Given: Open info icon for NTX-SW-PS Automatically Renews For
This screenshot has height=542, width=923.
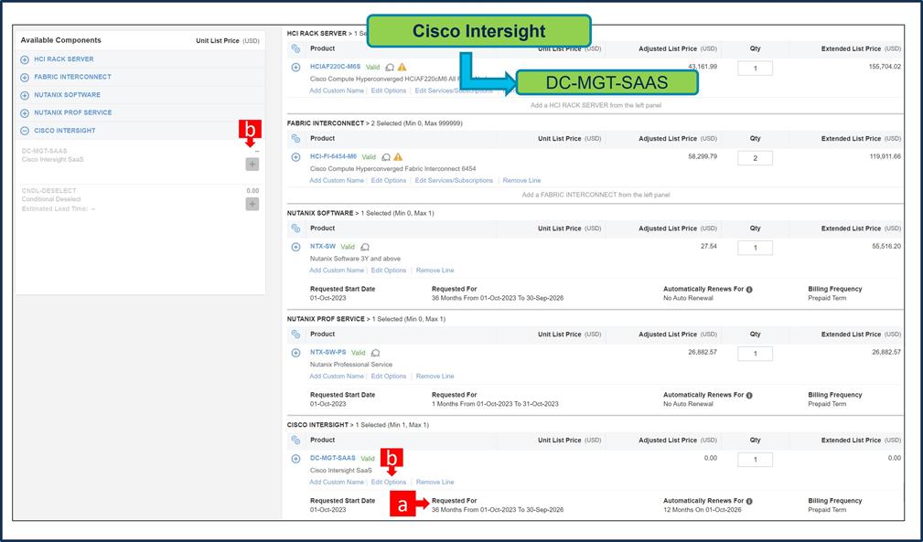Looking at the screenshot, I should click(x=749, y=395).
